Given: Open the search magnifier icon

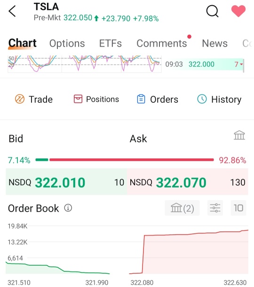Looking at the screenshot, I should point(212,11).
